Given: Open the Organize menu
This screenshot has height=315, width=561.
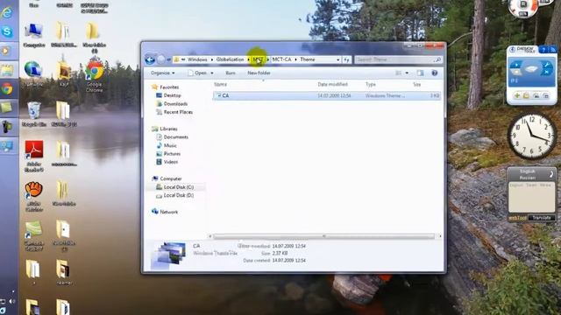Looking at the screenshot, I should [x=163, y=73].
